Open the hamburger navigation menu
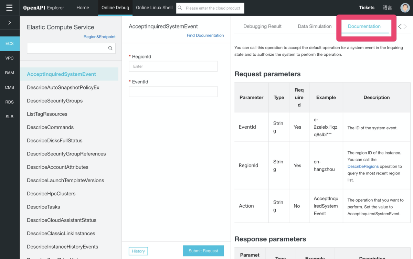 pyautogui.click(x=9, y=8)
